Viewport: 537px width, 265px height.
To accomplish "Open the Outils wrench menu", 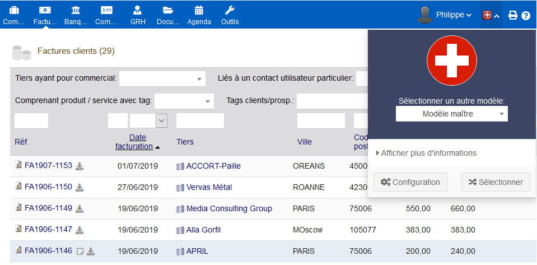I will pyautogui.click(x=230, y=15).
